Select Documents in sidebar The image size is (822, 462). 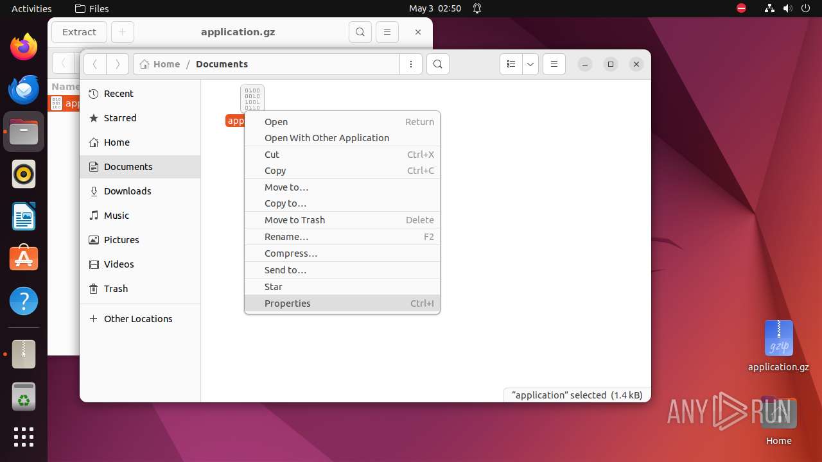(140, 167)
